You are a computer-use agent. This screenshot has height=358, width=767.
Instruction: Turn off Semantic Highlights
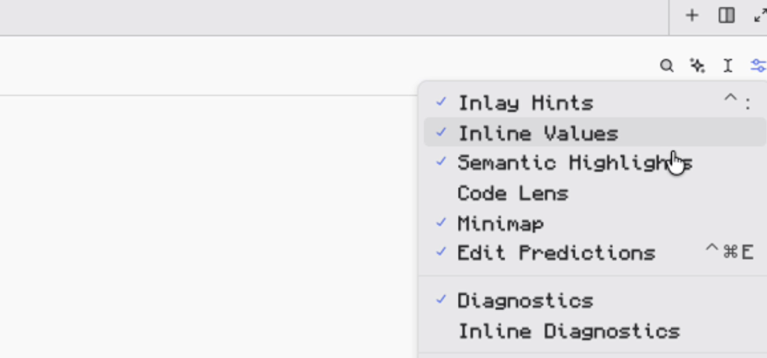coord(595,162)
